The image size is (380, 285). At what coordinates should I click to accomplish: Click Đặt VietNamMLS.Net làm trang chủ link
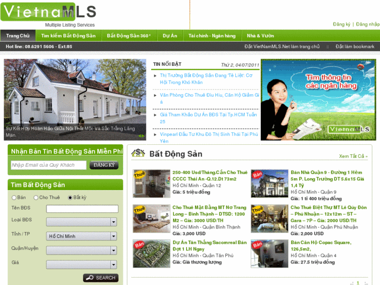coord(282,47)
